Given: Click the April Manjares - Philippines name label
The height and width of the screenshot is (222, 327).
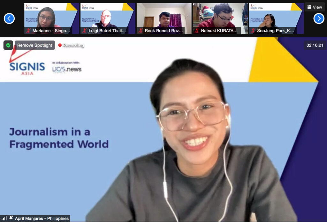Looking at the screenshot, I should click(x=42, y=218).
